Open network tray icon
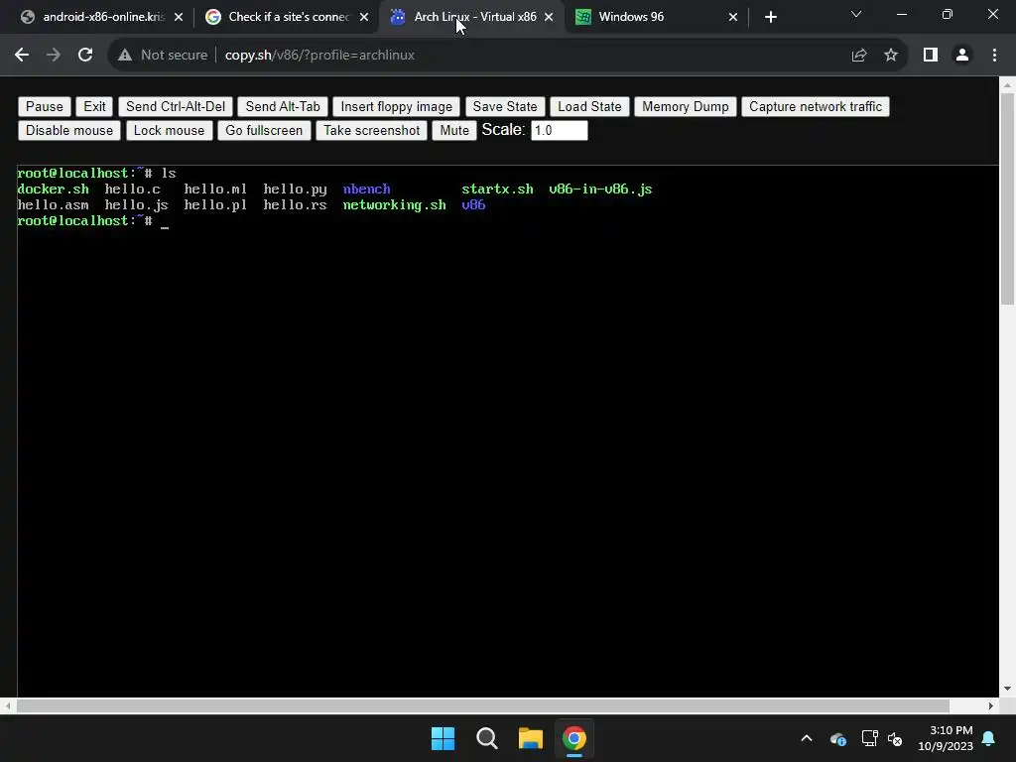Viewport: 1016px width, 762px height. pos(869,738)
